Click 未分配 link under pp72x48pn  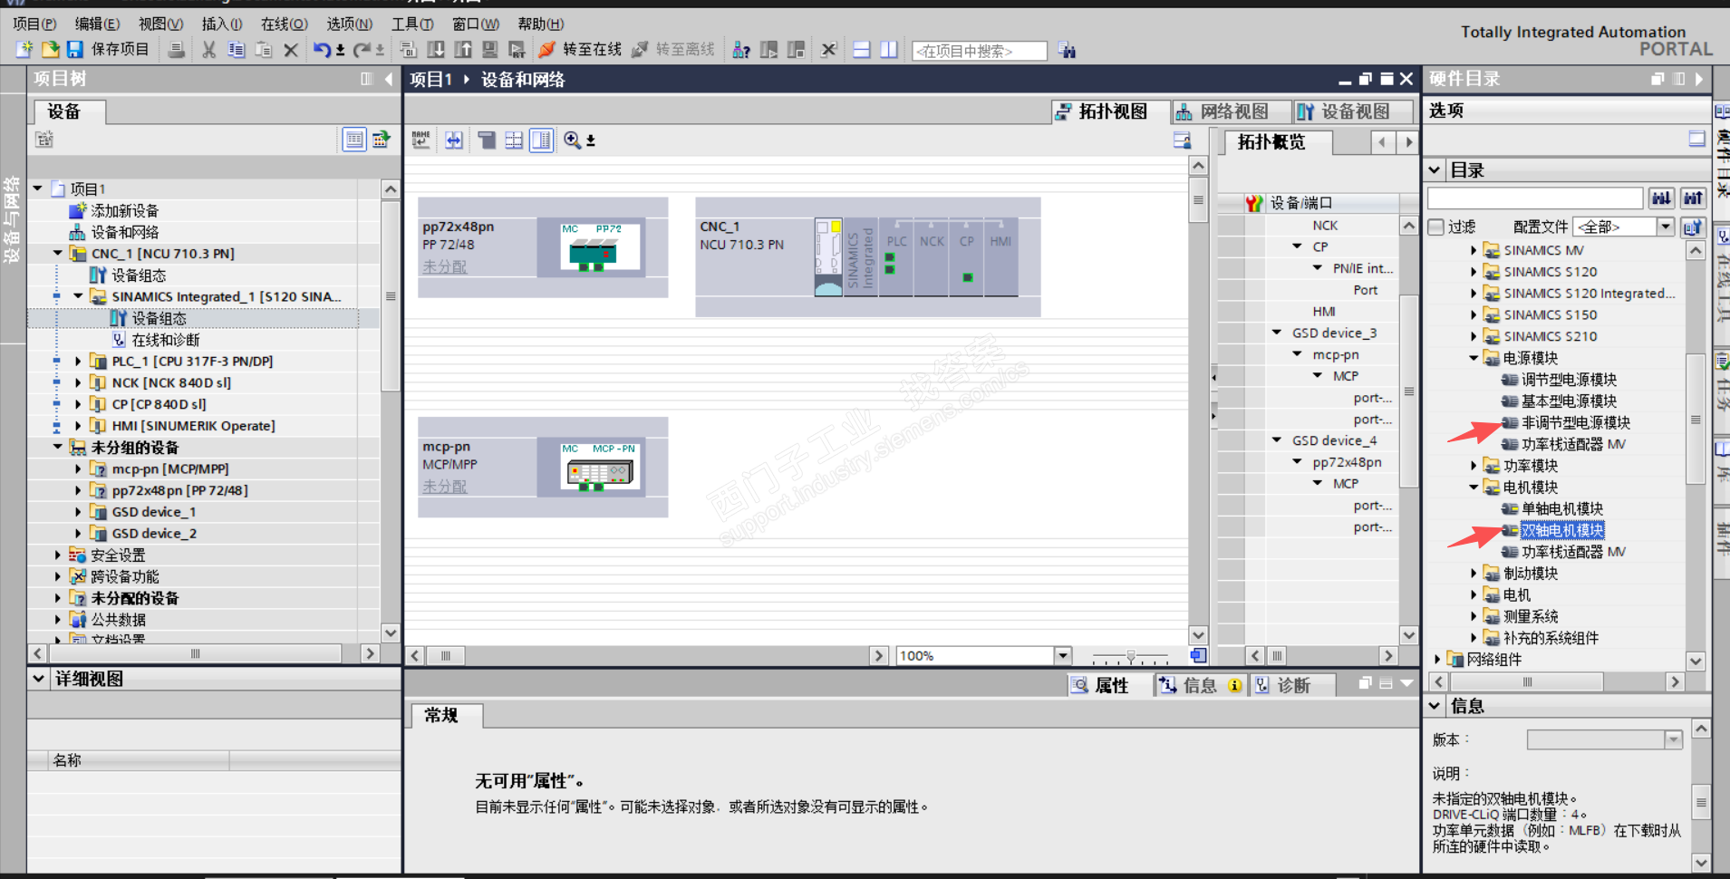(444, 266)
